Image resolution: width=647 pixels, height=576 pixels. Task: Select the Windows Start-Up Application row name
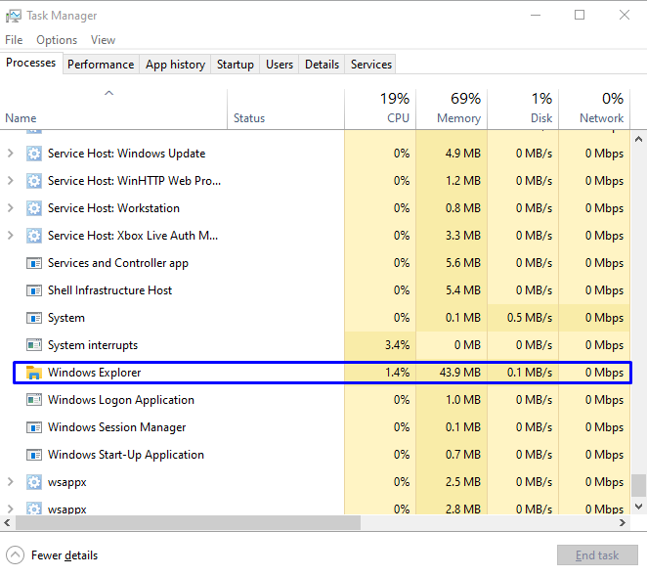(126, 455)
